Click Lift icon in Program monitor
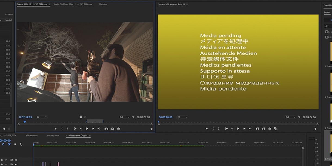The width and height of the screenshot is (332, 166). click(257, 128)
